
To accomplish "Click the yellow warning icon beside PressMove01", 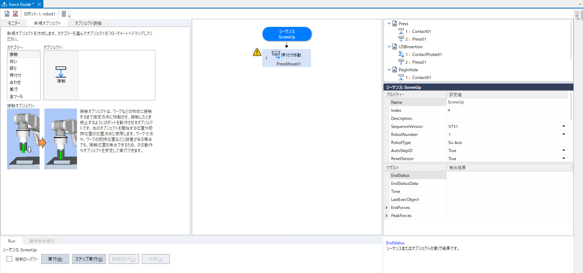I will pos(257,52).
